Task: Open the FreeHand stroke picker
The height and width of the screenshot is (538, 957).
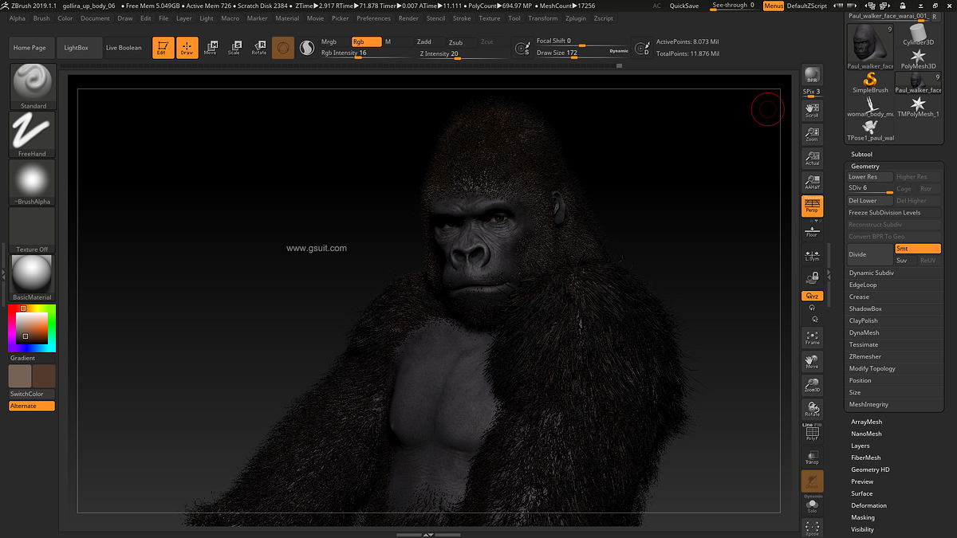Action: [33, 134]
